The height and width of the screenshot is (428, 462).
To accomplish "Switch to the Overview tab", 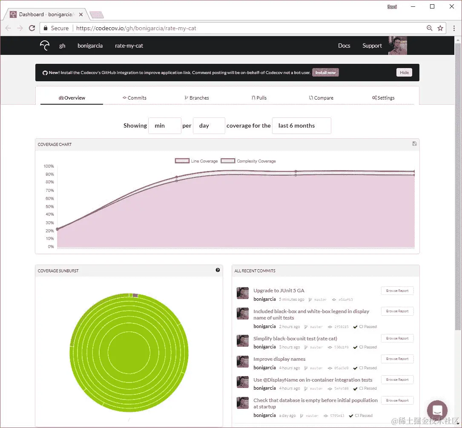I will [x=72, y=98].
